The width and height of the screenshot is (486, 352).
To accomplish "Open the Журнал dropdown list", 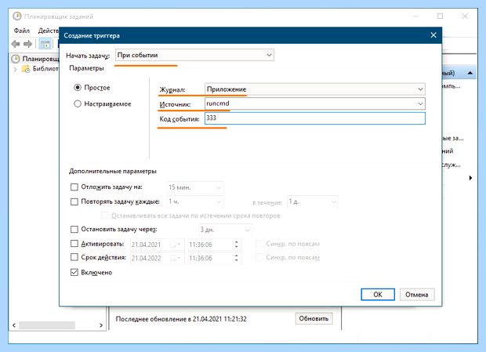I will pyautogui.click(x=315, y=89).
